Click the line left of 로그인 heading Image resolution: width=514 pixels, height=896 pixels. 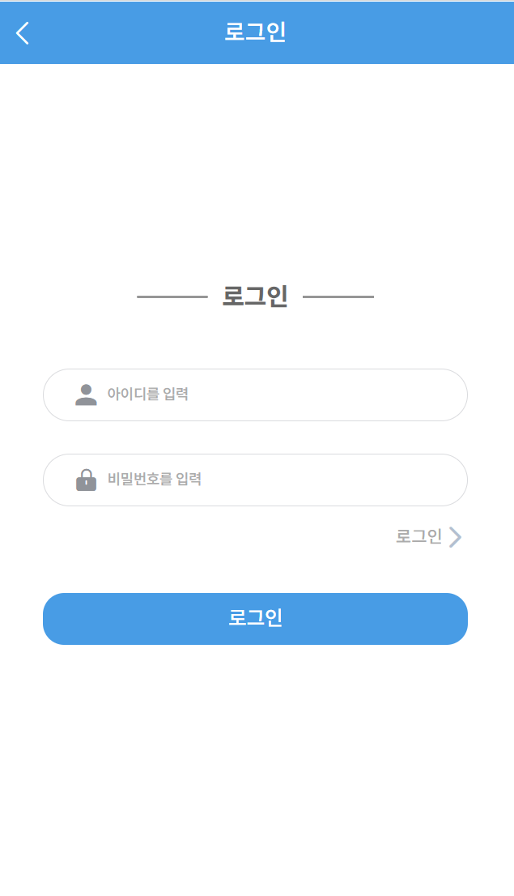click(x=172, y=297)
